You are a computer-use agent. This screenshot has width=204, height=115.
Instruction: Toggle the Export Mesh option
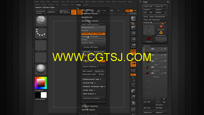pos(93,43)
